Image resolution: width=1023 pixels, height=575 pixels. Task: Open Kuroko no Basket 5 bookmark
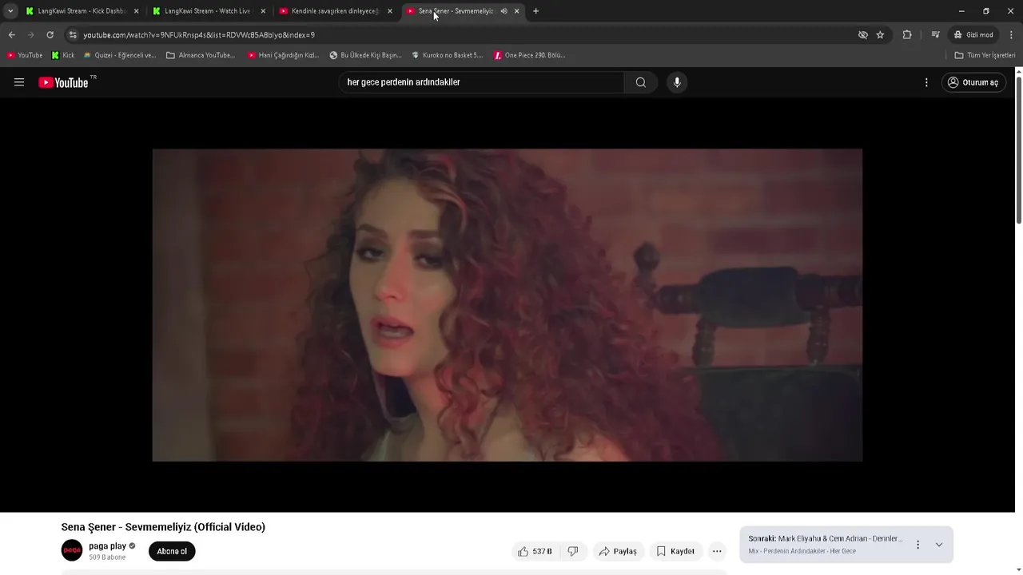pos(448,55)
